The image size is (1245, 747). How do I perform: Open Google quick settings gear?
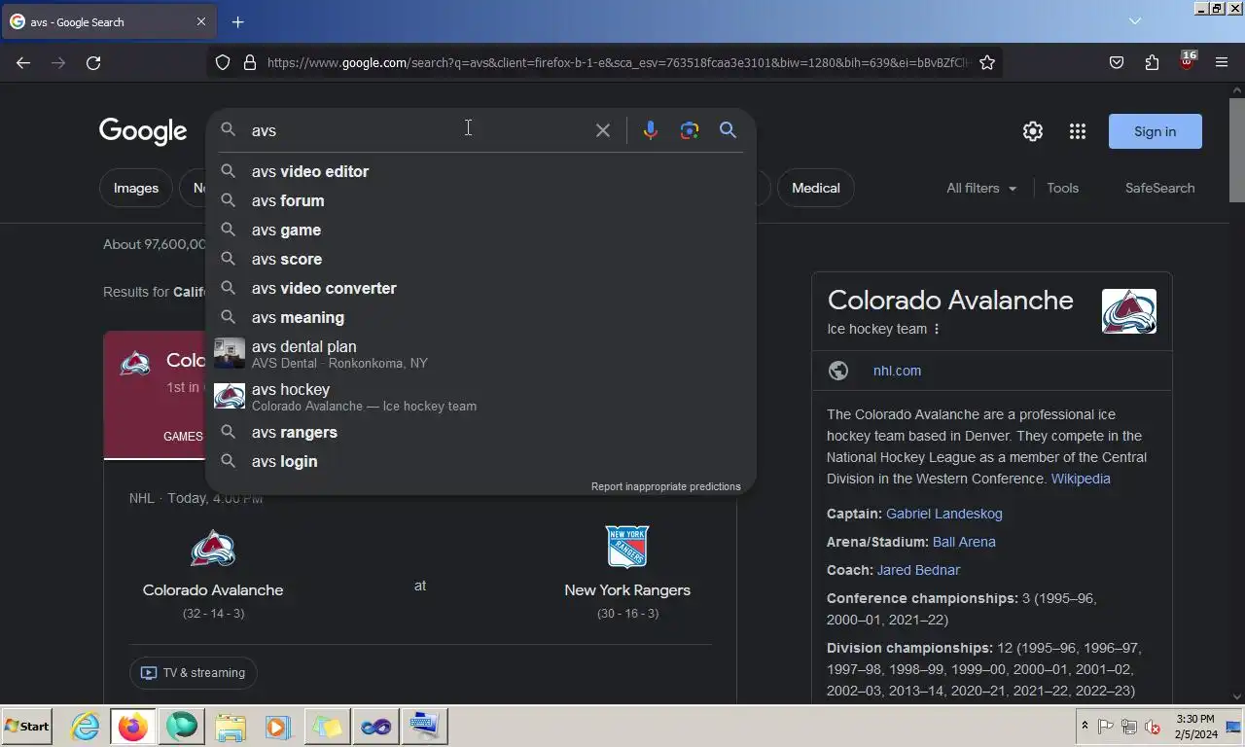[1033, 131]
